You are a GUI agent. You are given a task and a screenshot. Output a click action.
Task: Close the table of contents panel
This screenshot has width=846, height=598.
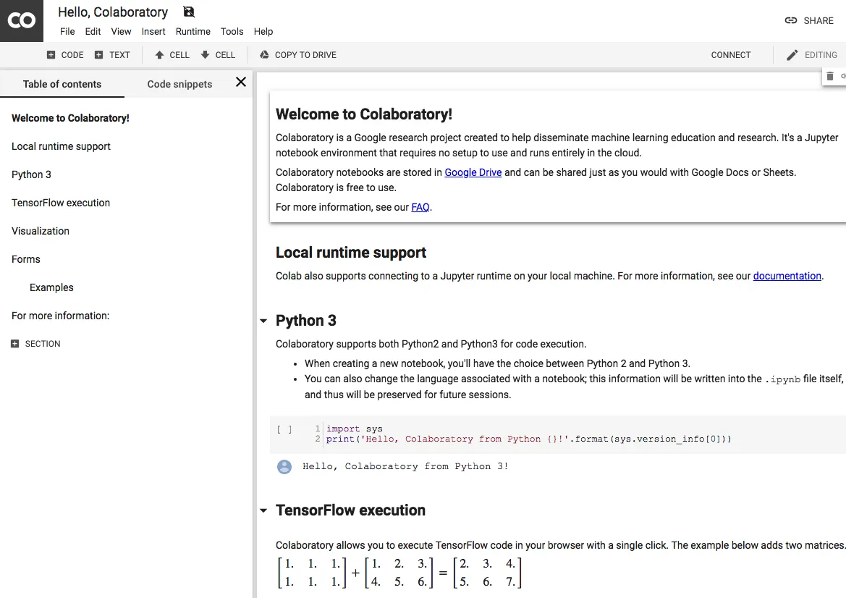[x=241, y=82]
